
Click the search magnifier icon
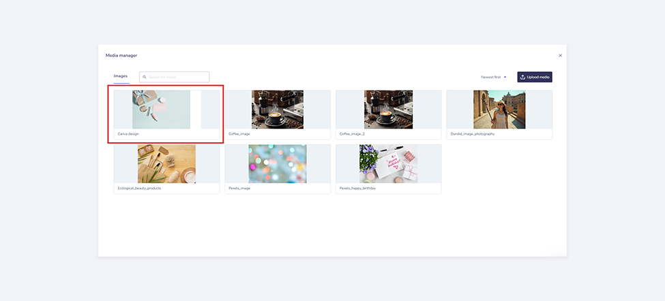[145, 77]
